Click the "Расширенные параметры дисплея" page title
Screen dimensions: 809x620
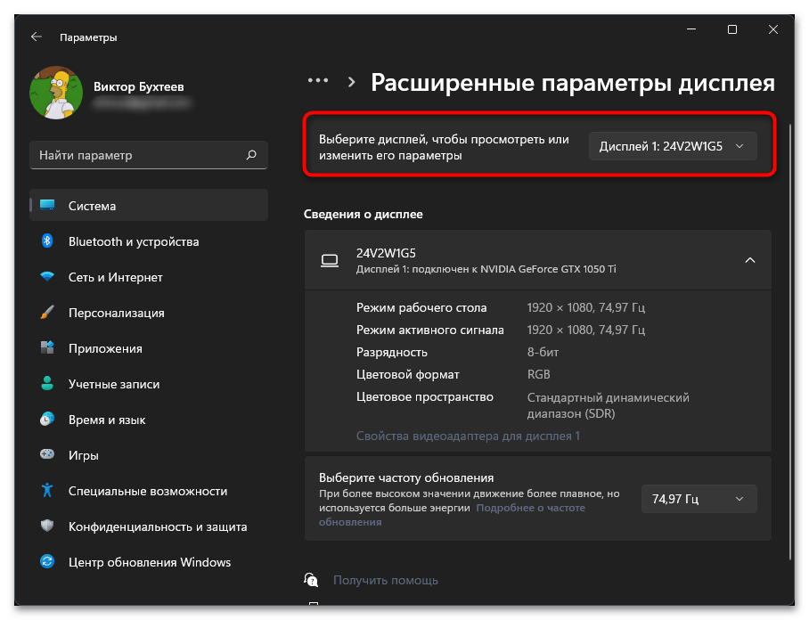pos(573,83)
